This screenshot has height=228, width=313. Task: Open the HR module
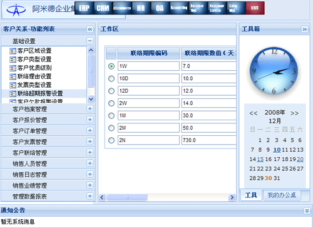click(x=141, y=8)
